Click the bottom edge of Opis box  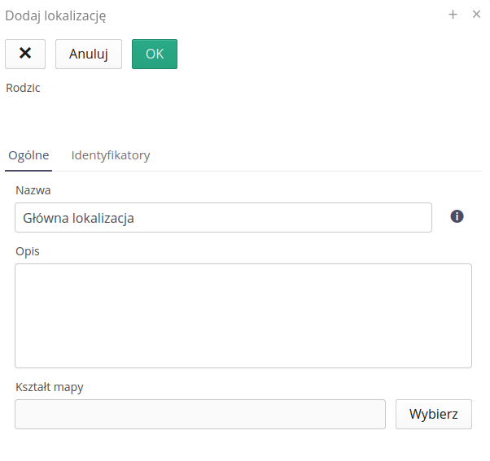[243, 367]
